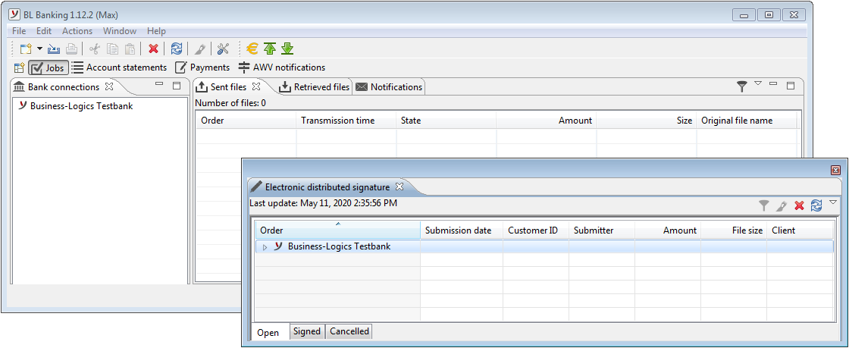Expand Business-Logics Testbank in signature table
Image resolution: width=849 pixels, height=348 pixels.
click(x=265, y=247)
